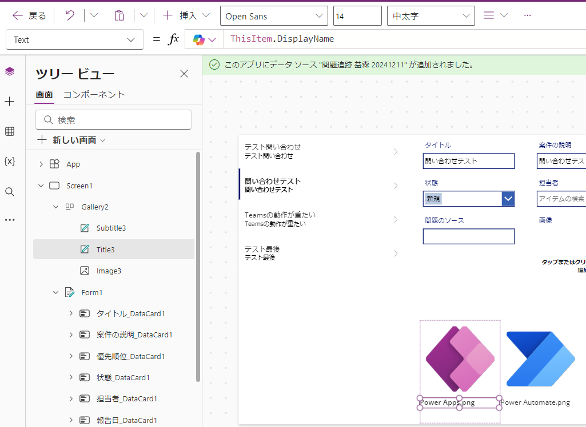Screen dimensions: 586x427
Task: Collapse the Screen1 node
Action: click(41, 186)
